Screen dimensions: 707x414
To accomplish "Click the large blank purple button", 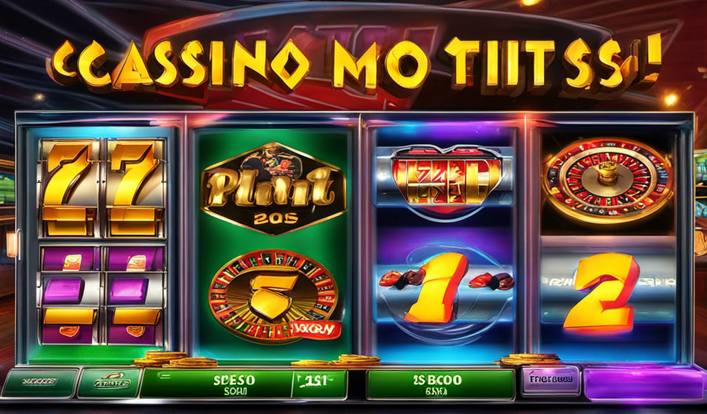I will [x=645, y=384].
